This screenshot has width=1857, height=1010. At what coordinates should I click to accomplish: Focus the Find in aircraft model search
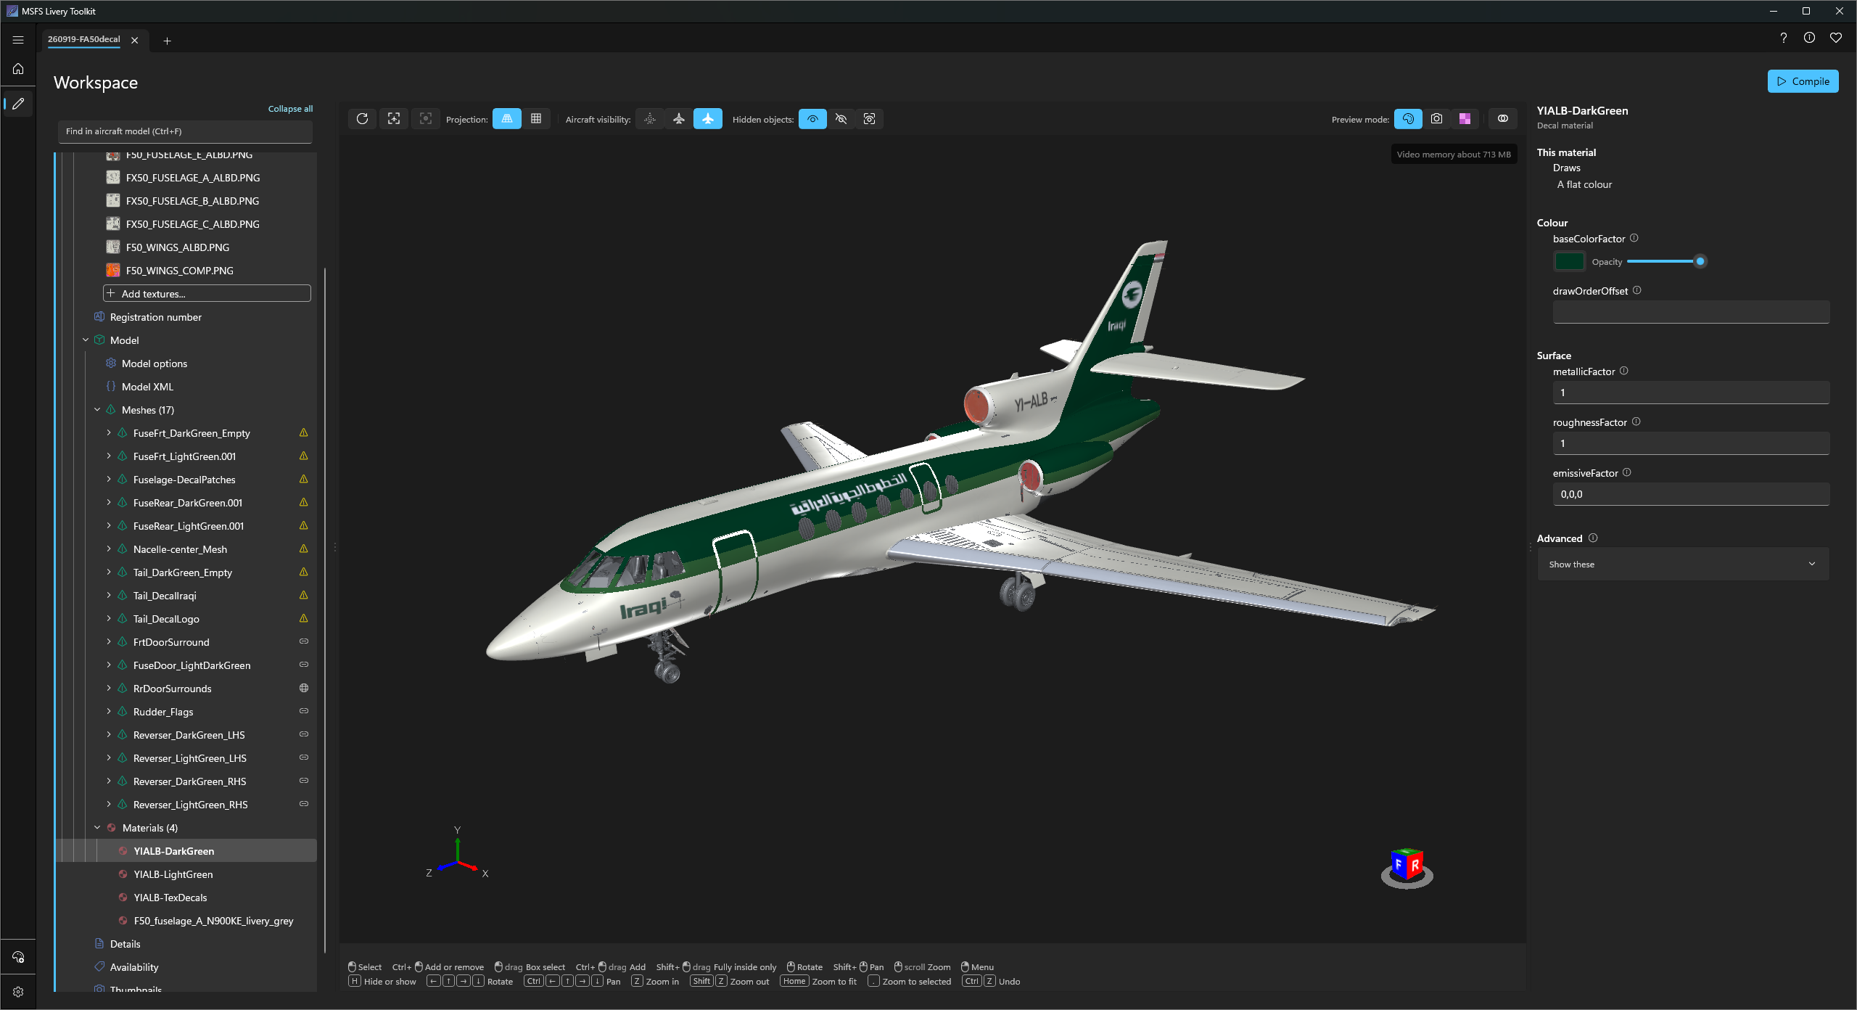[185, 131]
